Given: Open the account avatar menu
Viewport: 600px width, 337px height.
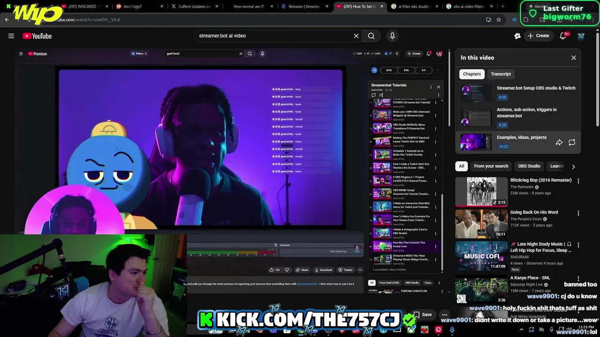Looking at the screenshot, I should click(x=581, y=36).
